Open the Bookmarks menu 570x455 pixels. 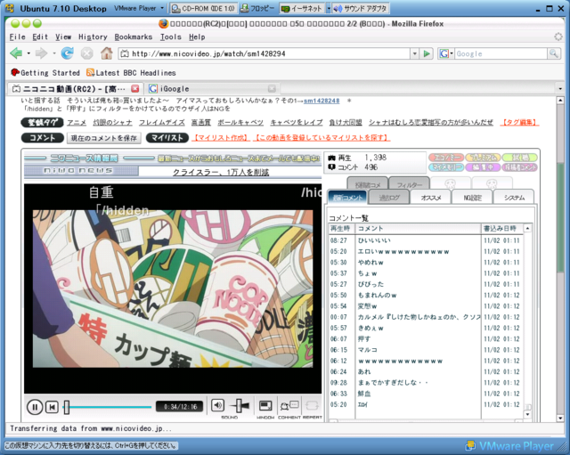134,37
